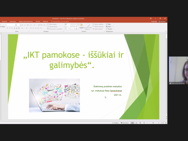Switch to Slide Sorter view
Screen dimensions: 188x141
(x=136, y=123)
